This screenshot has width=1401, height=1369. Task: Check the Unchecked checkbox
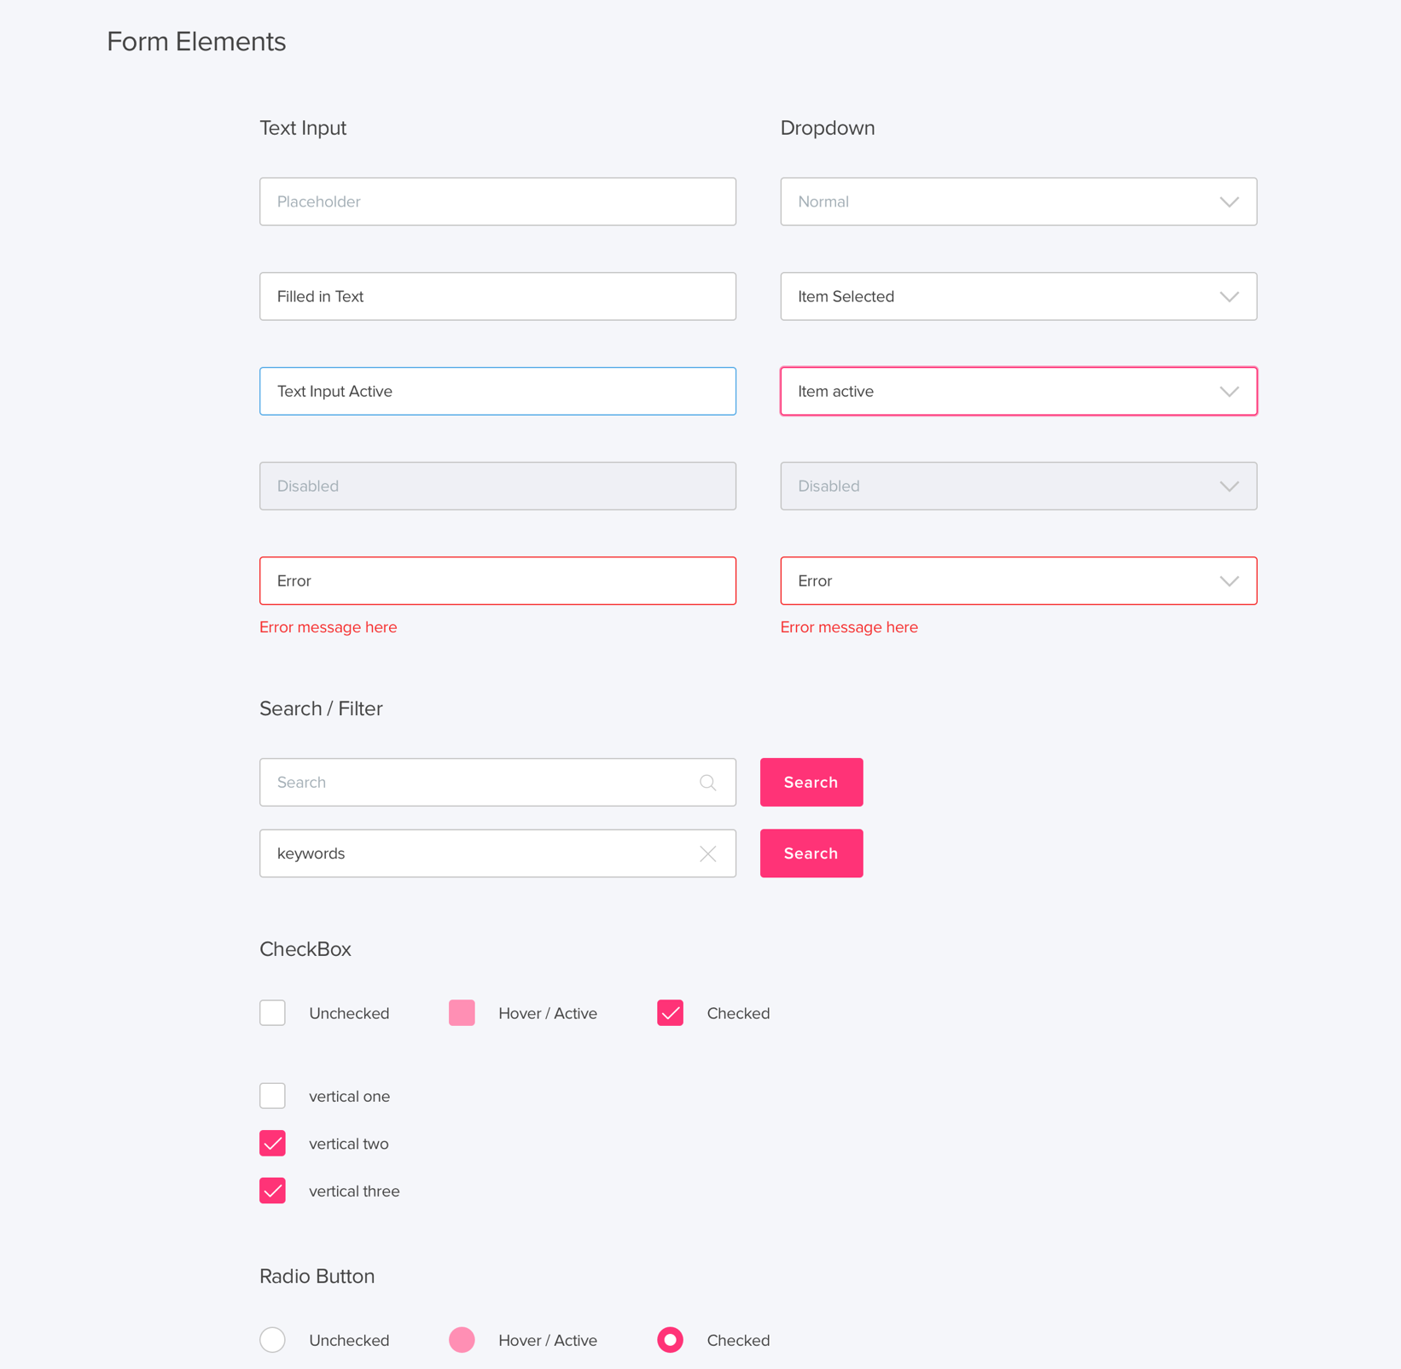click(272, 1013)
